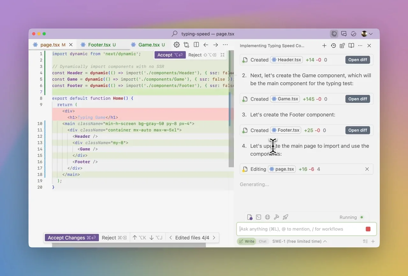Open Cascade panel more options ellipsis
408x276 pixels.
(360, 46)
